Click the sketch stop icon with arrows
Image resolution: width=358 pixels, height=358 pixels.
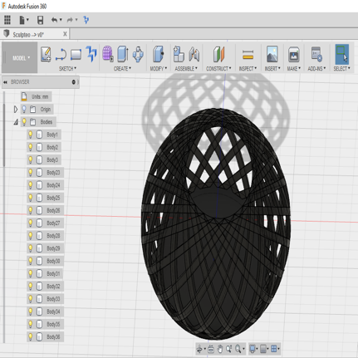91,54
